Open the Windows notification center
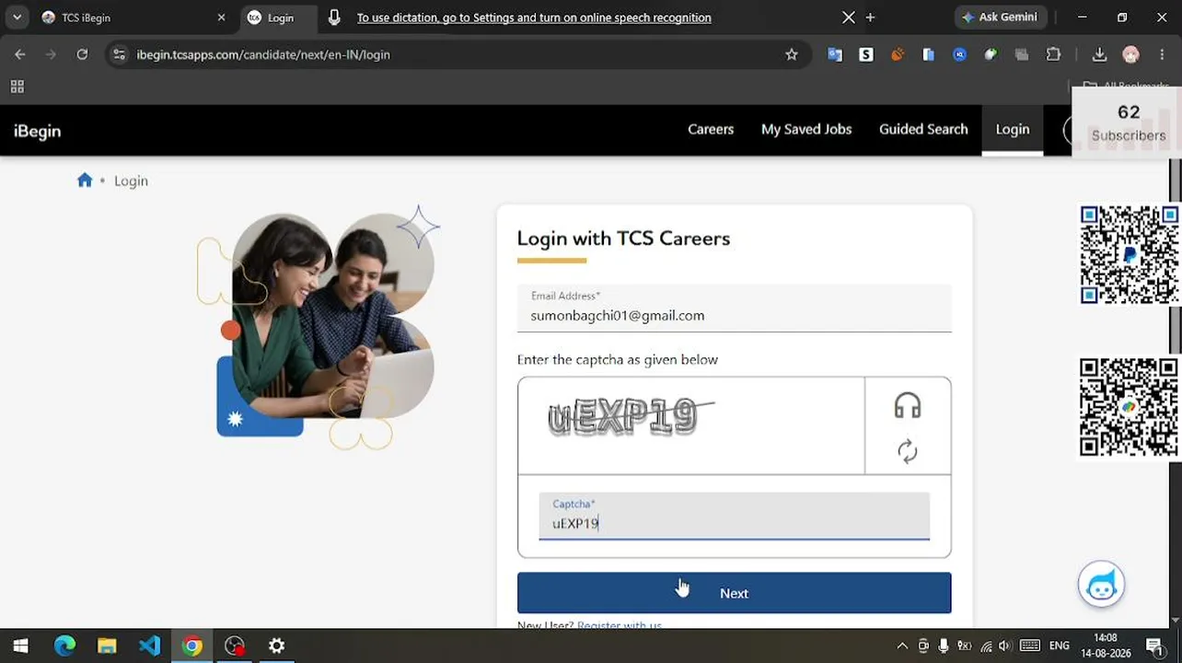This screenshot has width=1182, height=663. click(1154, 646)
